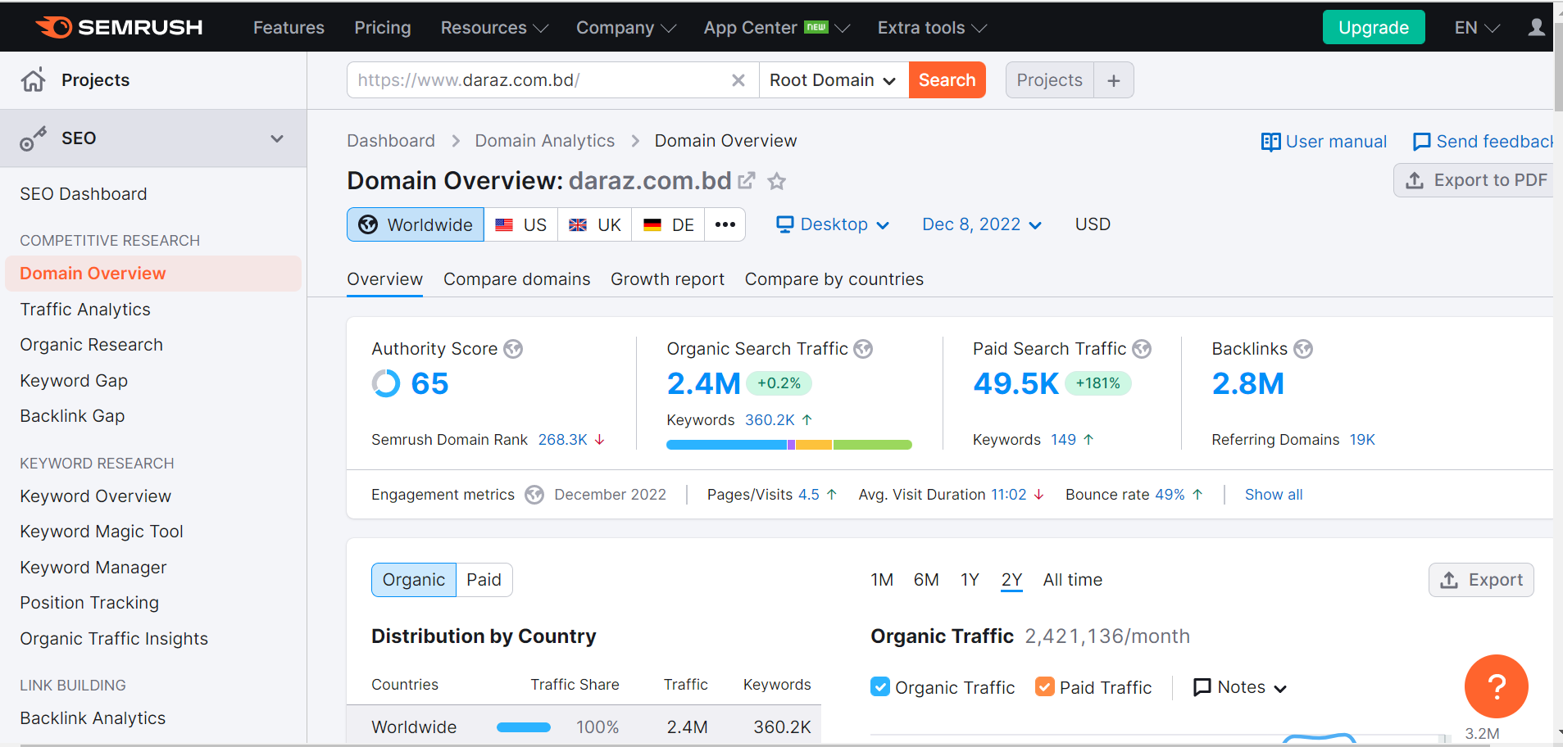This screenshot has width=1563, height=747.
Task: Clear the search input with the X icon
Action: click(x=738, y=79)
